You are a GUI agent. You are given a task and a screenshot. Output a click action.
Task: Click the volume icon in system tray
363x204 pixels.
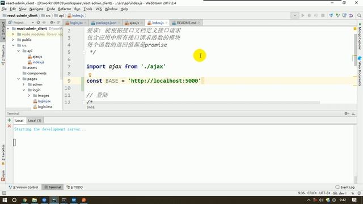tap(321, 200)
